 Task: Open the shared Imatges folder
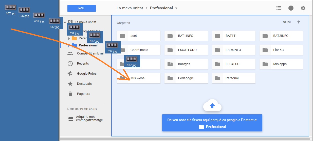pos(186,64)
